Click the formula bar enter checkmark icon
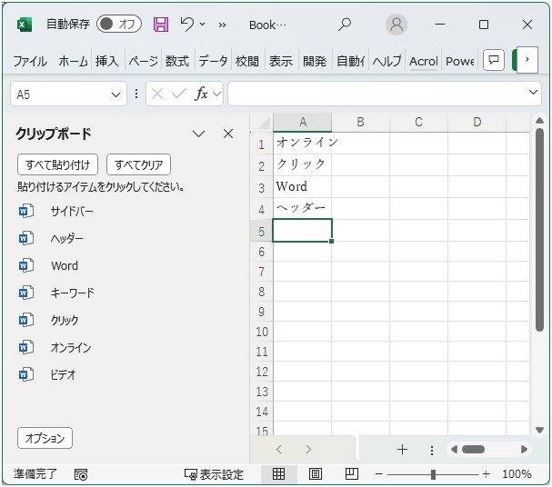552x487 pixels. tap(179, 94)
